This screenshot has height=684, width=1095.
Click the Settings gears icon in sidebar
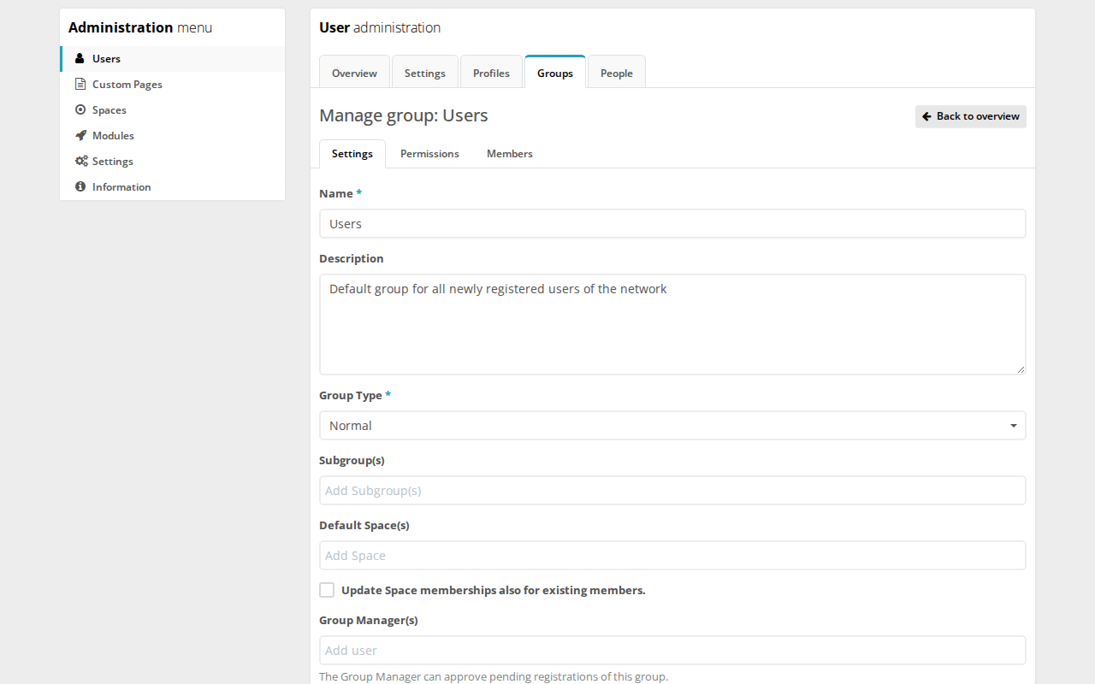81,162
